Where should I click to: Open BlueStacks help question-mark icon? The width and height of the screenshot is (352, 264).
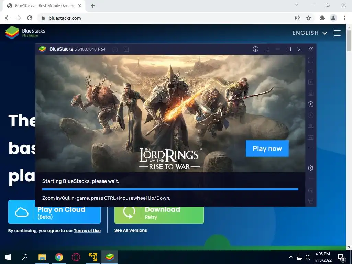point(255,49)
